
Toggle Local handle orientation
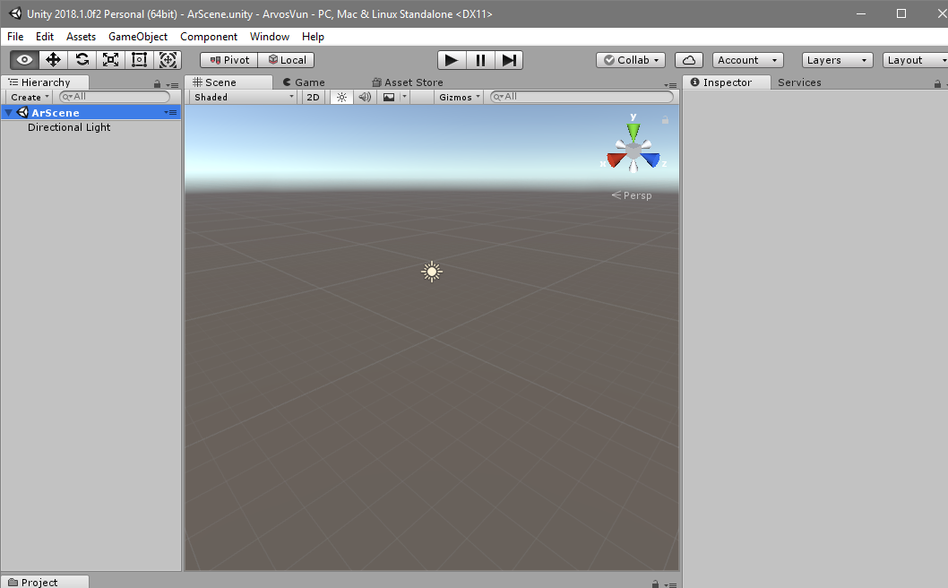click(286, 59)
